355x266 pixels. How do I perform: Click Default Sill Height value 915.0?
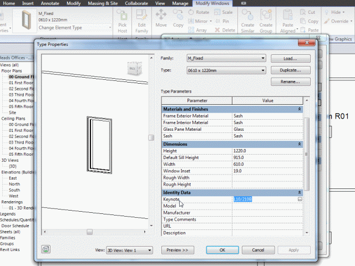click(267, 157)
